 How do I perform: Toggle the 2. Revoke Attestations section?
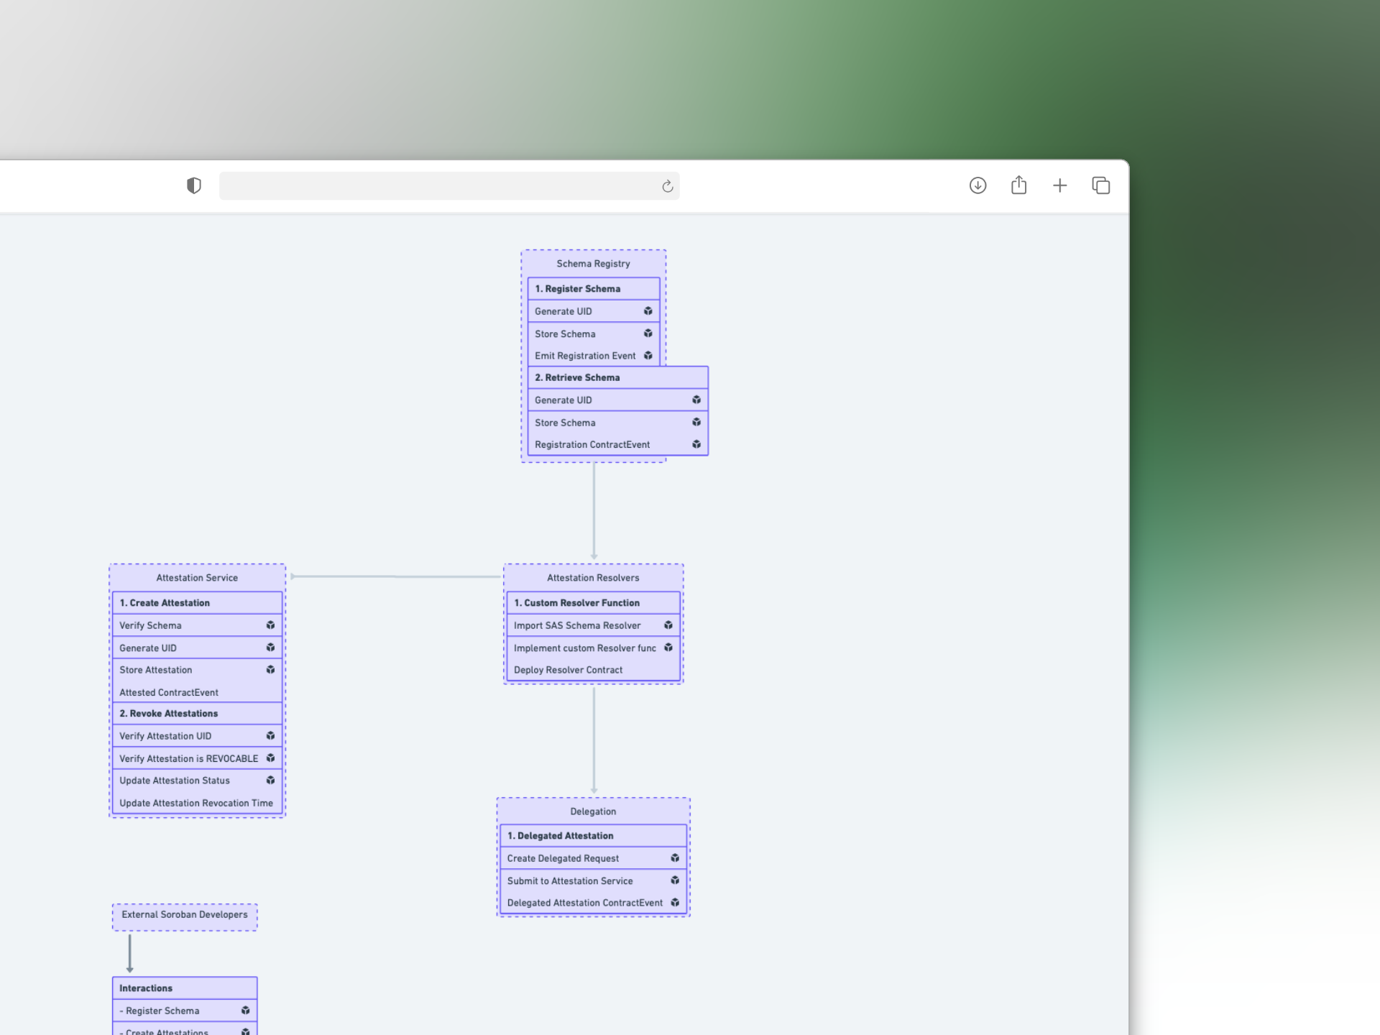click(x=197, y=713)
